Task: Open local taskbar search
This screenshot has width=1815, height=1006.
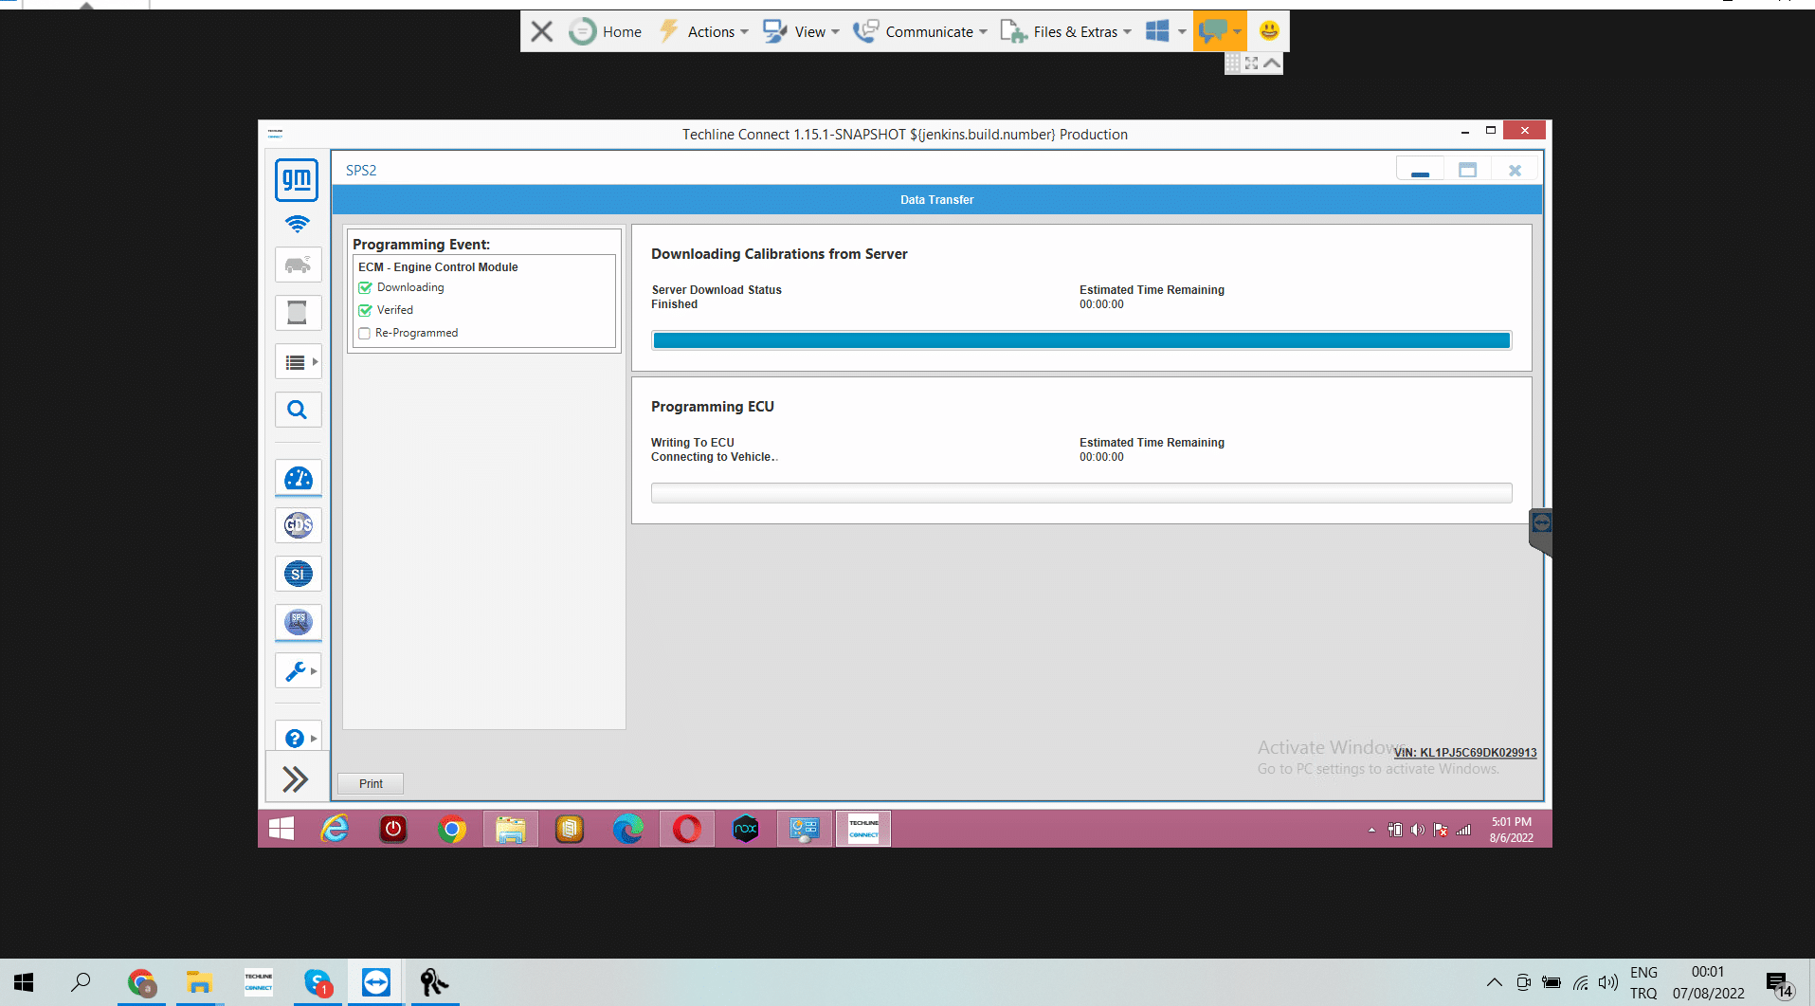Action: (81, 983)
